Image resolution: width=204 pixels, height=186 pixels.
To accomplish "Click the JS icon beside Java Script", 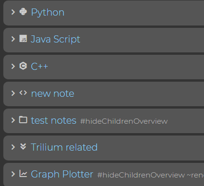I will [23, 39].
